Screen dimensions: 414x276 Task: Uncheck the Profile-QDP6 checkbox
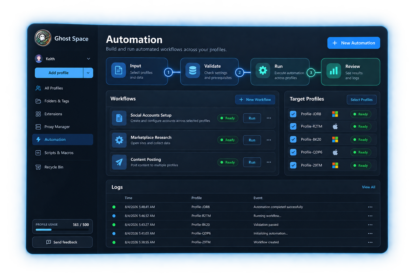coord(293,152)
